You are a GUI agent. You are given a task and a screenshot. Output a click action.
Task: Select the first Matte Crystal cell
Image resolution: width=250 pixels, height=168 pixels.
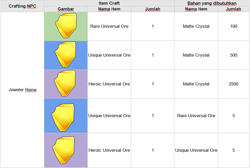click(x=196, y=26)
